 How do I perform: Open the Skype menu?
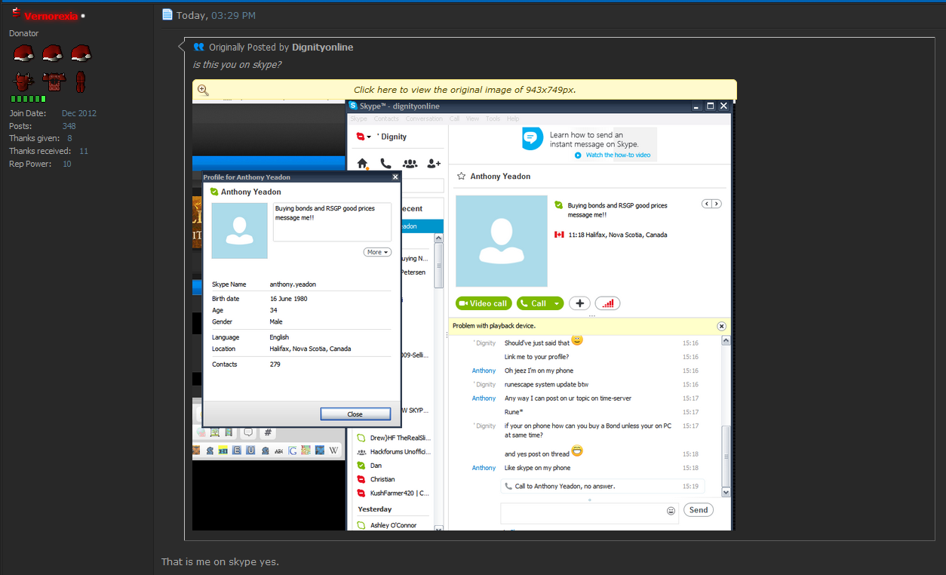coord(358,118)
